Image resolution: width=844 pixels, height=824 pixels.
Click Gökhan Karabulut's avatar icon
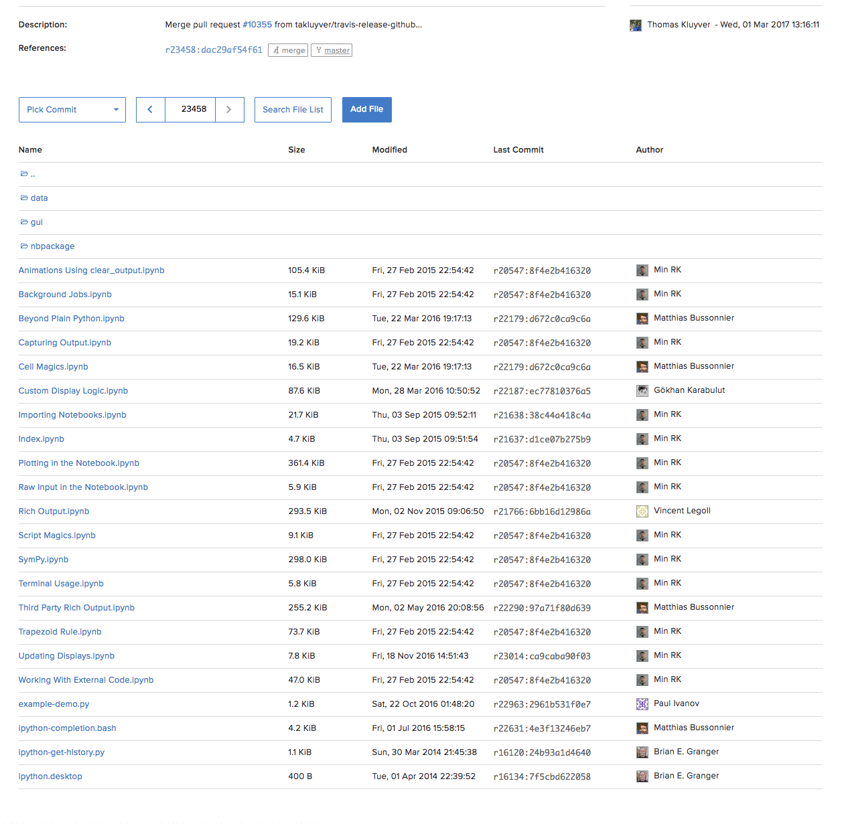click(642, 391)
